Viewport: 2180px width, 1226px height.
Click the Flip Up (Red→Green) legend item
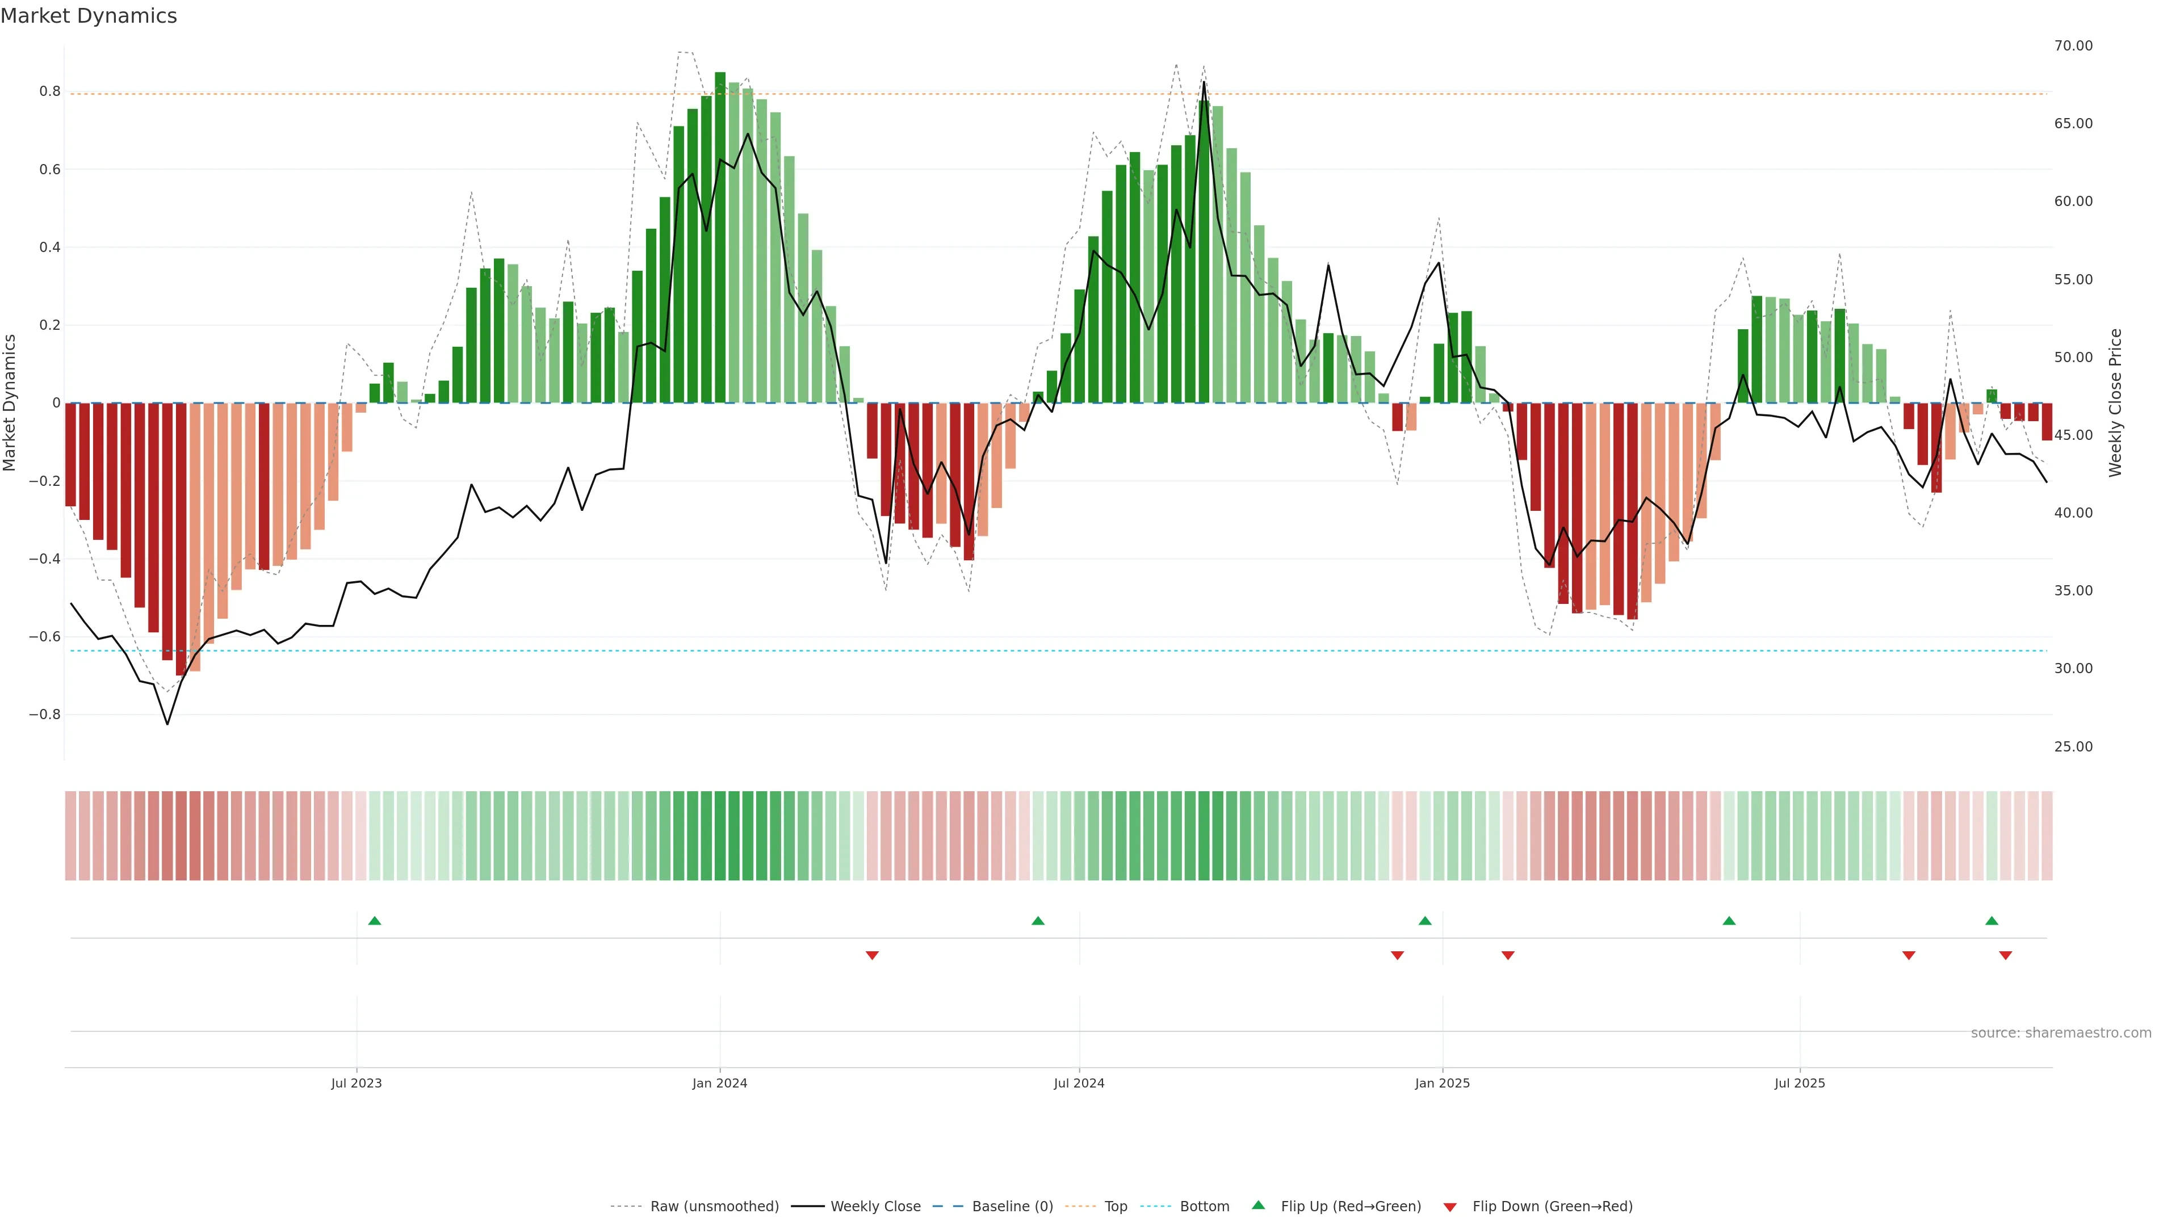[1351, 1207]
